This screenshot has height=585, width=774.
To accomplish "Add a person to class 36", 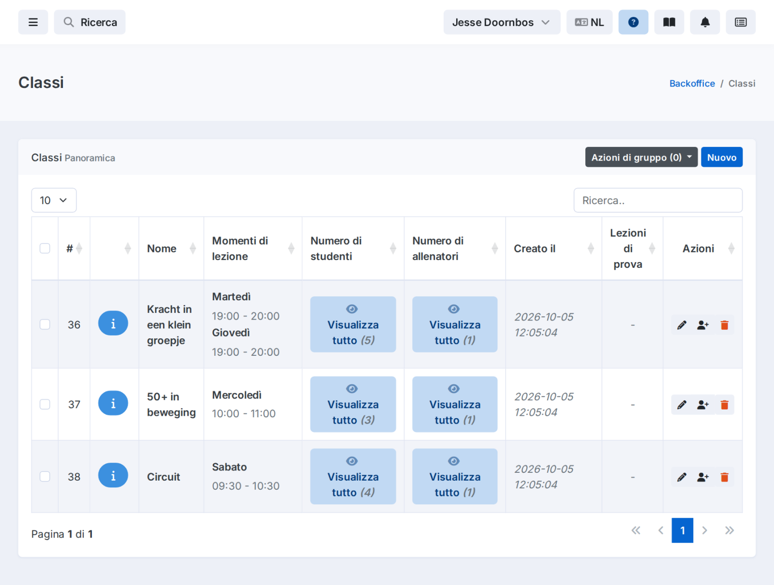I will (x=703, y=325).
